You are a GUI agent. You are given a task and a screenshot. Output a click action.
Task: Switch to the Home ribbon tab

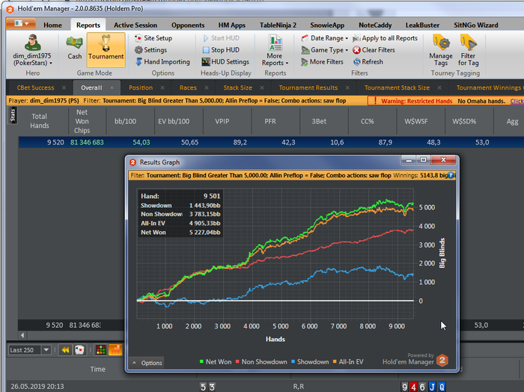point(52,25)
